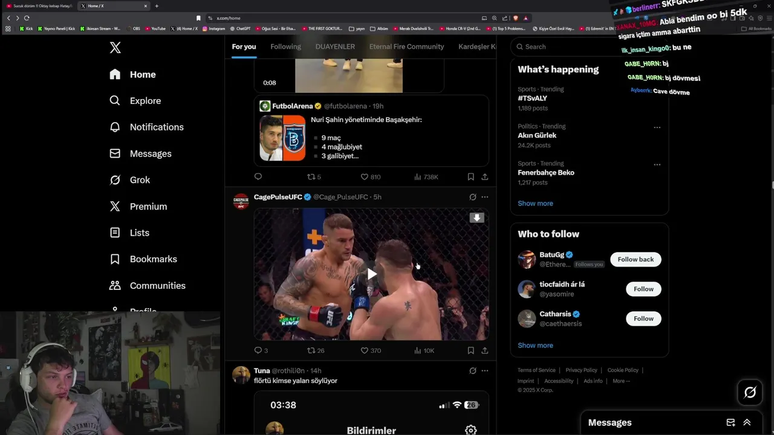This screenshot has width=774, height=435.
Task: View CagePulseUFC post 10K views analytics
Action: 424,350
